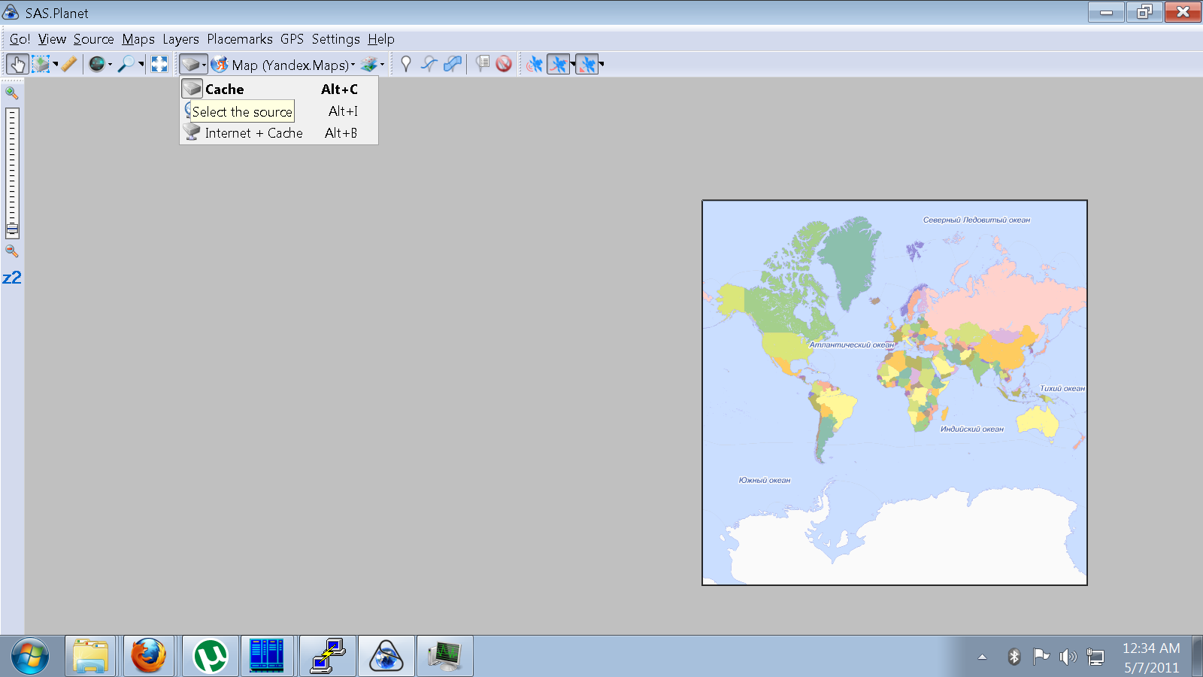Open Firefox from the taskbar
Image resolution: width=1203 pixels, height=677 pixels.
[149, 656]
